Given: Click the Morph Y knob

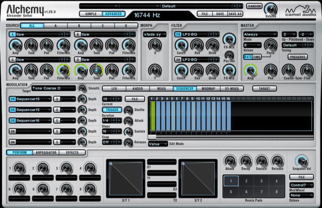Looking at the screenshot, I should click(155, 70).
